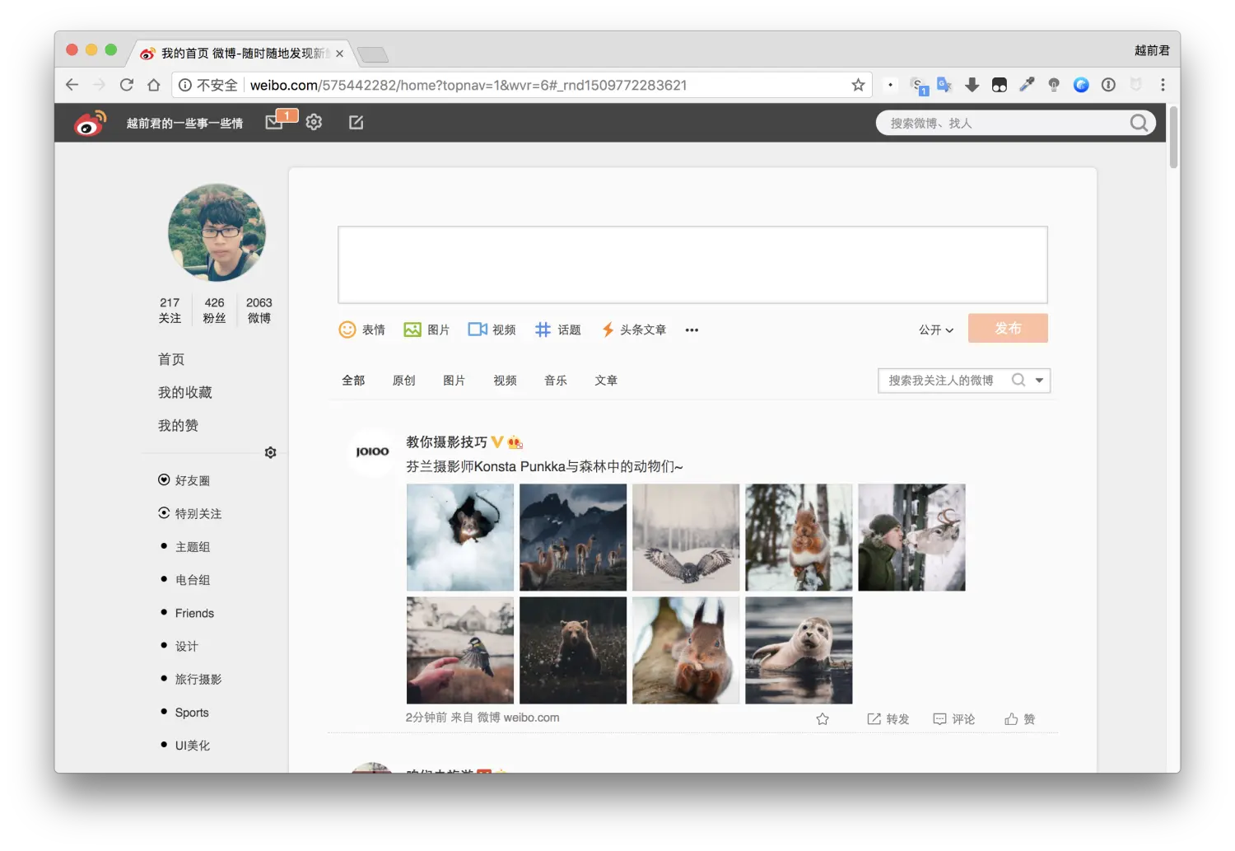Open the UI美化 group

coord(193,746)
